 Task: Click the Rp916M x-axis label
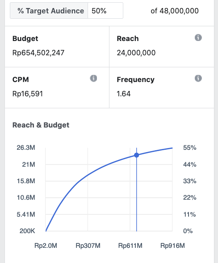(172, 246)
